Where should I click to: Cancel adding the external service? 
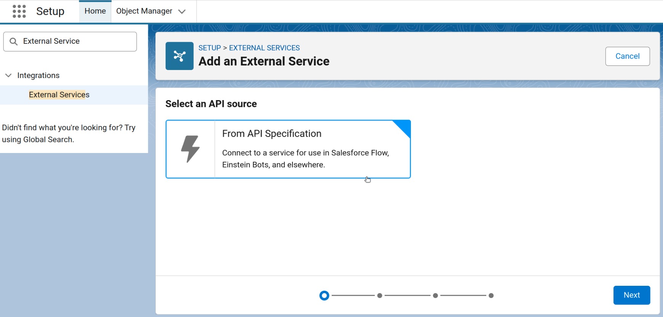[627, 56]
